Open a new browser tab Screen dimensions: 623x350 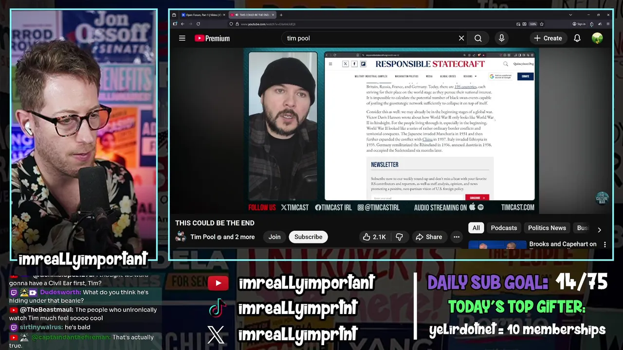(x=281, y=15)
